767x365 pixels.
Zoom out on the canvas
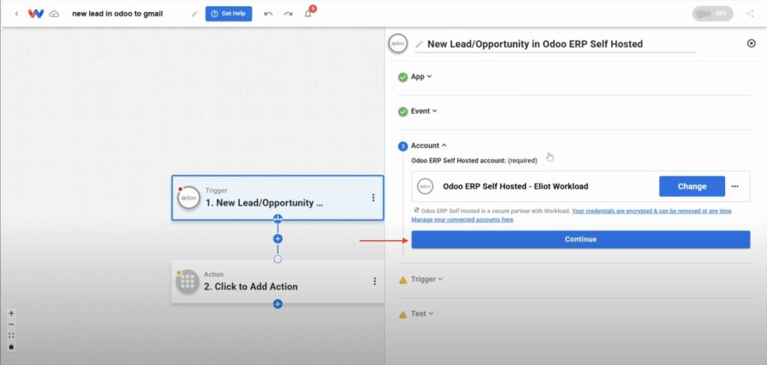click(11, 325)
